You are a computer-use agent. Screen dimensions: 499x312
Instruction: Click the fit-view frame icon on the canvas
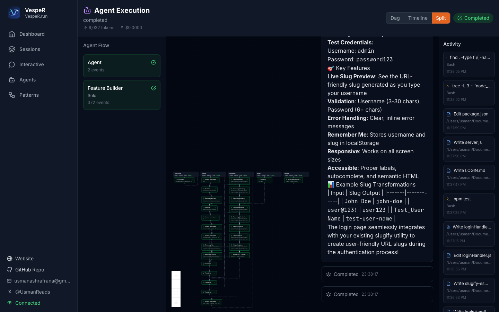176,293
